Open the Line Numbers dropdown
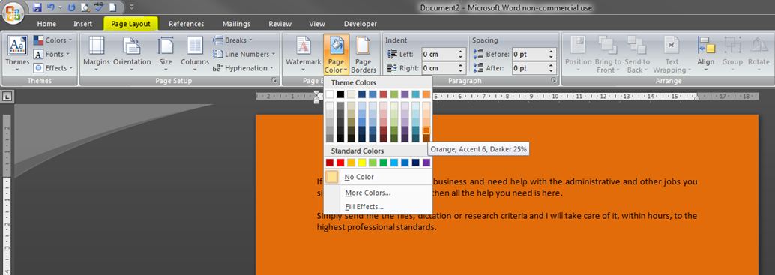Viewport: 775px width, 275px height. click(244, 54)
